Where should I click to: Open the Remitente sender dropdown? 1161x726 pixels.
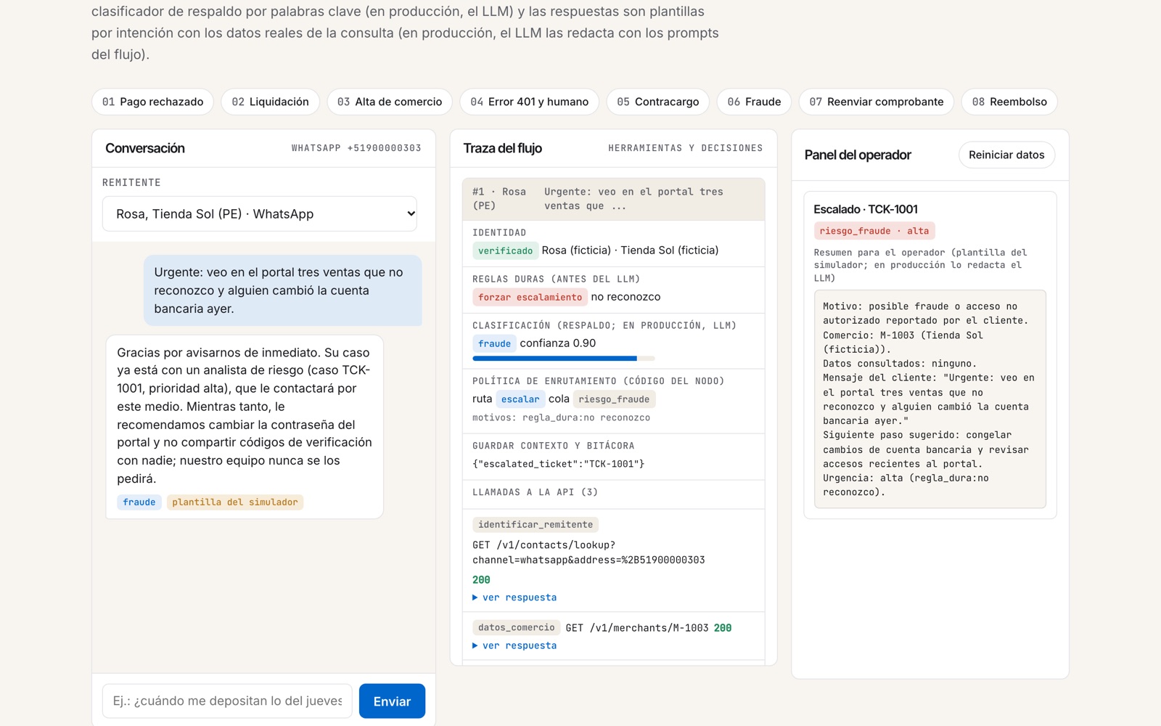[x=260, y=213]
